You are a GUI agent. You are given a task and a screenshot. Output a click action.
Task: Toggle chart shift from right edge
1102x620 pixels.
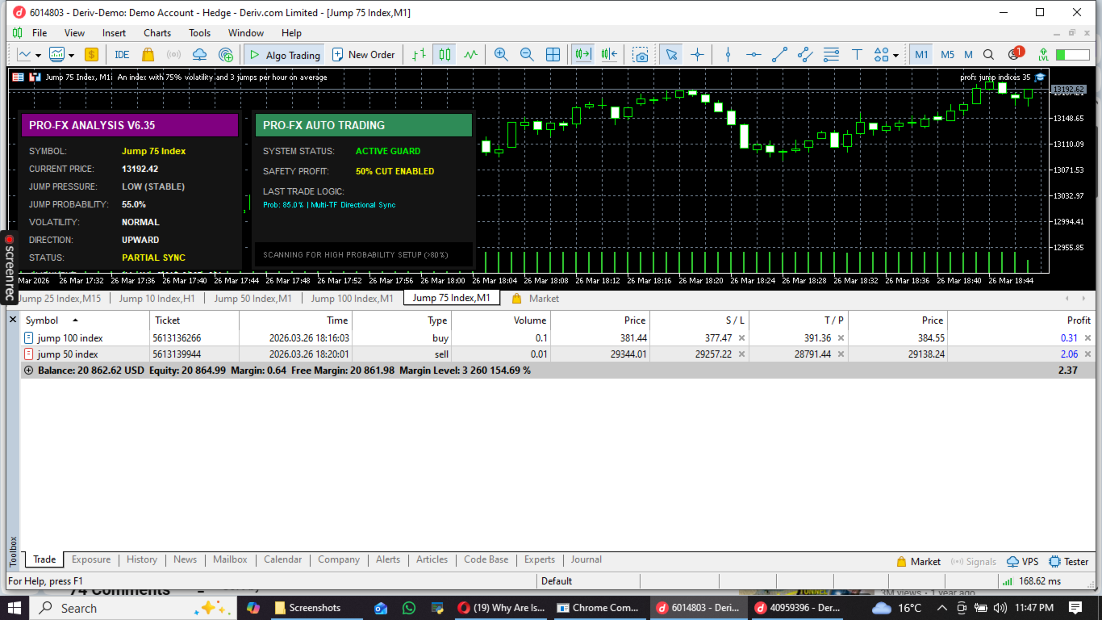[x=608, y=55]
